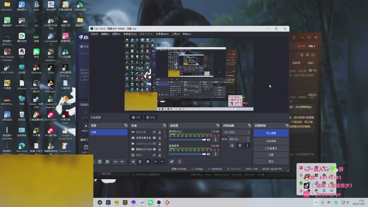Adjust the desktop audio volume slider
Image resolution: width=368 pixels, height=207 pixels.
[x=188, y=154]
